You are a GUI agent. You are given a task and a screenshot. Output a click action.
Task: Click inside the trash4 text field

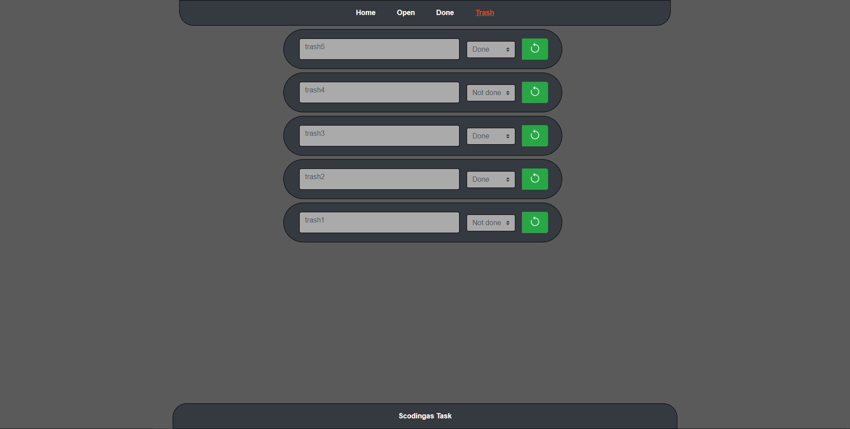pyautogui.click(x=379, y=92)
